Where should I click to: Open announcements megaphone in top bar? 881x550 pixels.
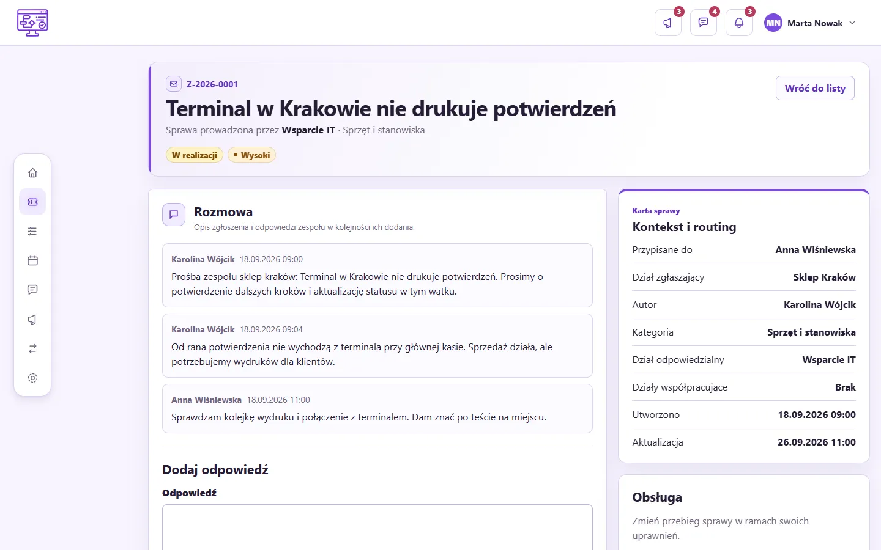coord(668,23)
